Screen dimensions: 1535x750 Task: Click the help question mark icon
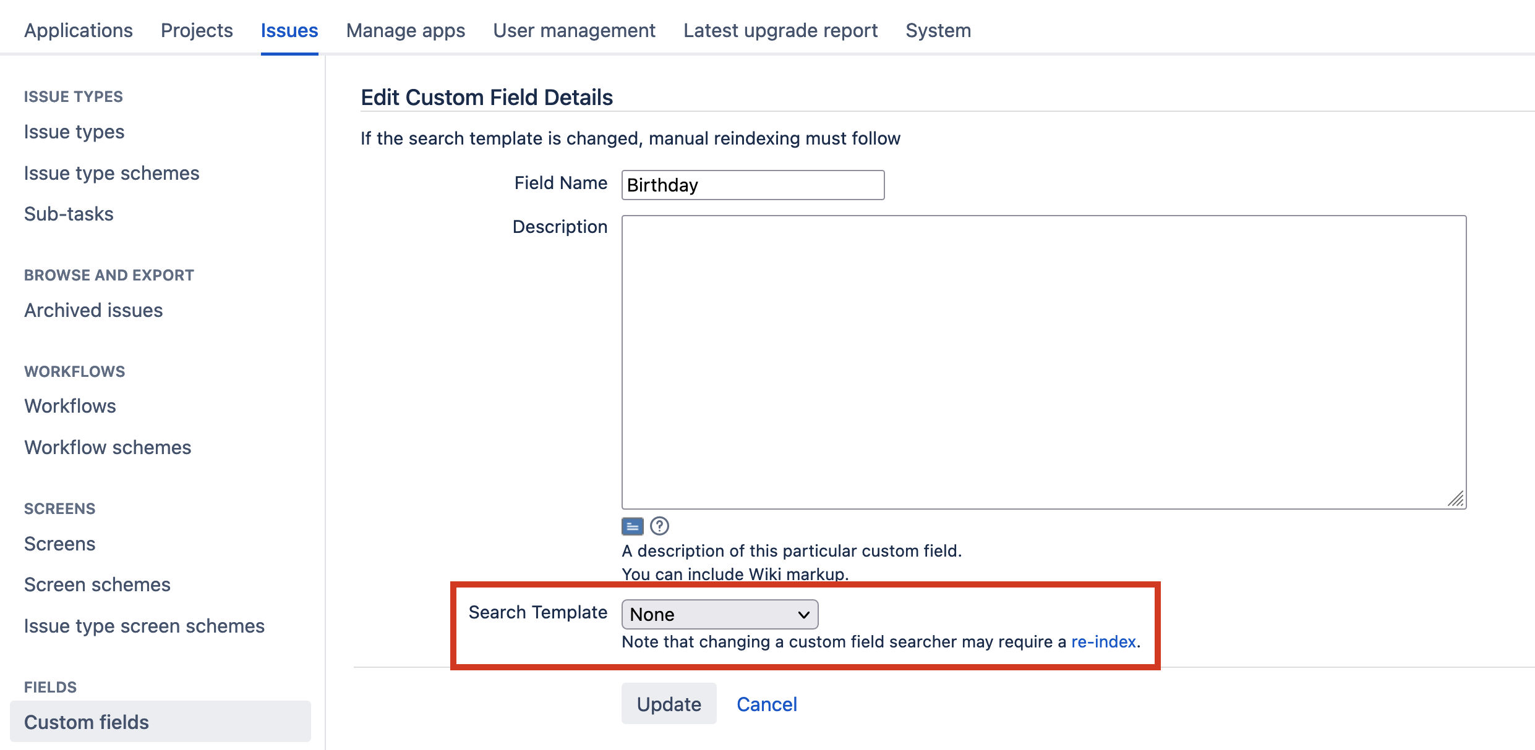[659, 526]
